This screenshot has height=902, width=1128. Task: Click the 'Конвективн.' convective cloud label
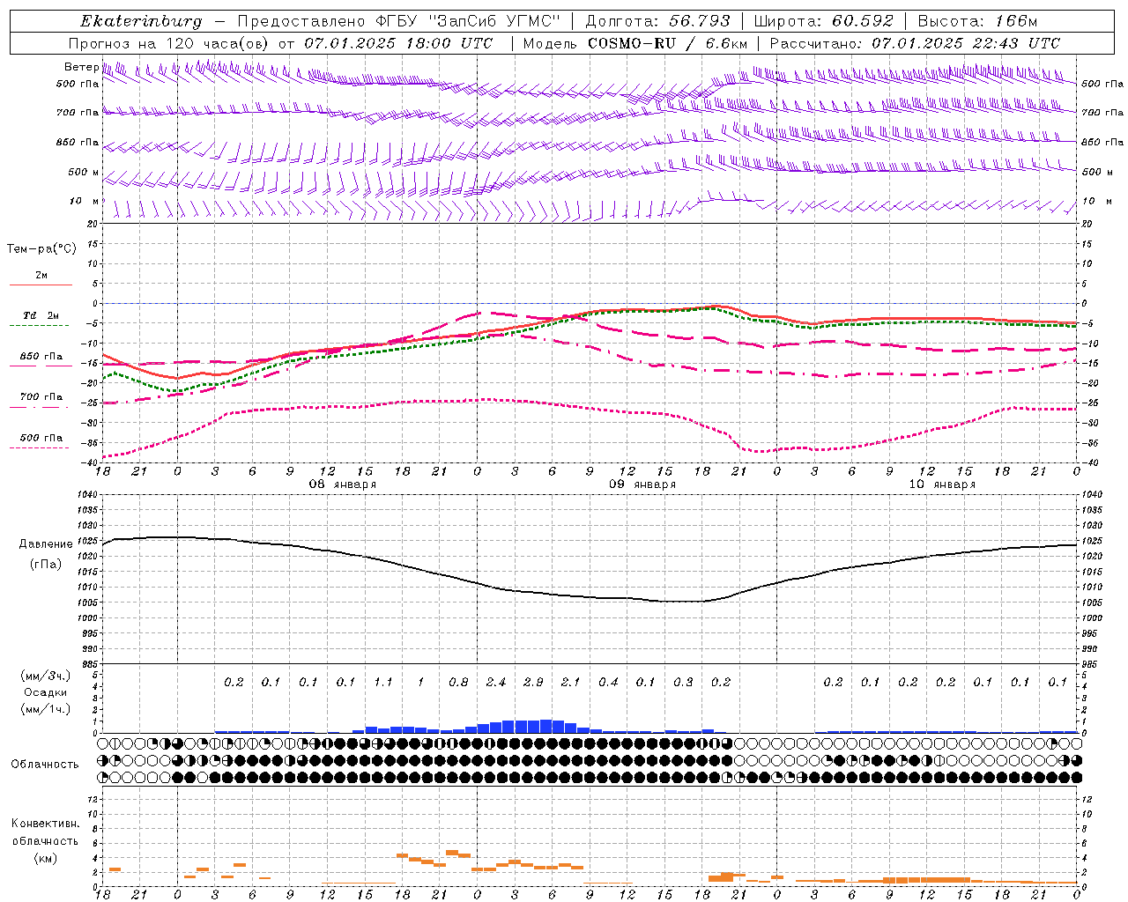[x=46, y=824]
